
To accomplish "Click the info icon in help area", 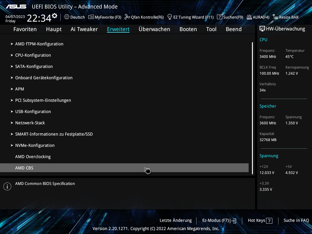I will pos(7,186).
